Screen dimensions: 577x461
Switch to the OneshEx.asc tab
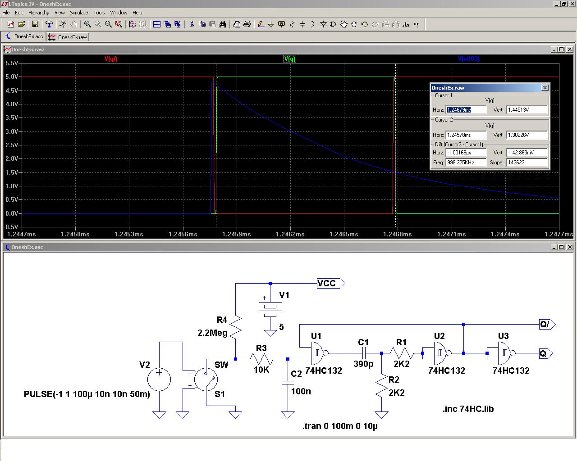pyautogui.click(x=24, y=36)
